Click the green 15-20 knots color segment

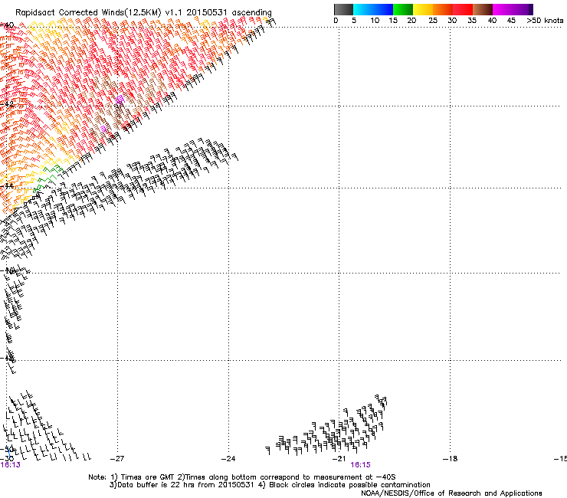point(403,9)
